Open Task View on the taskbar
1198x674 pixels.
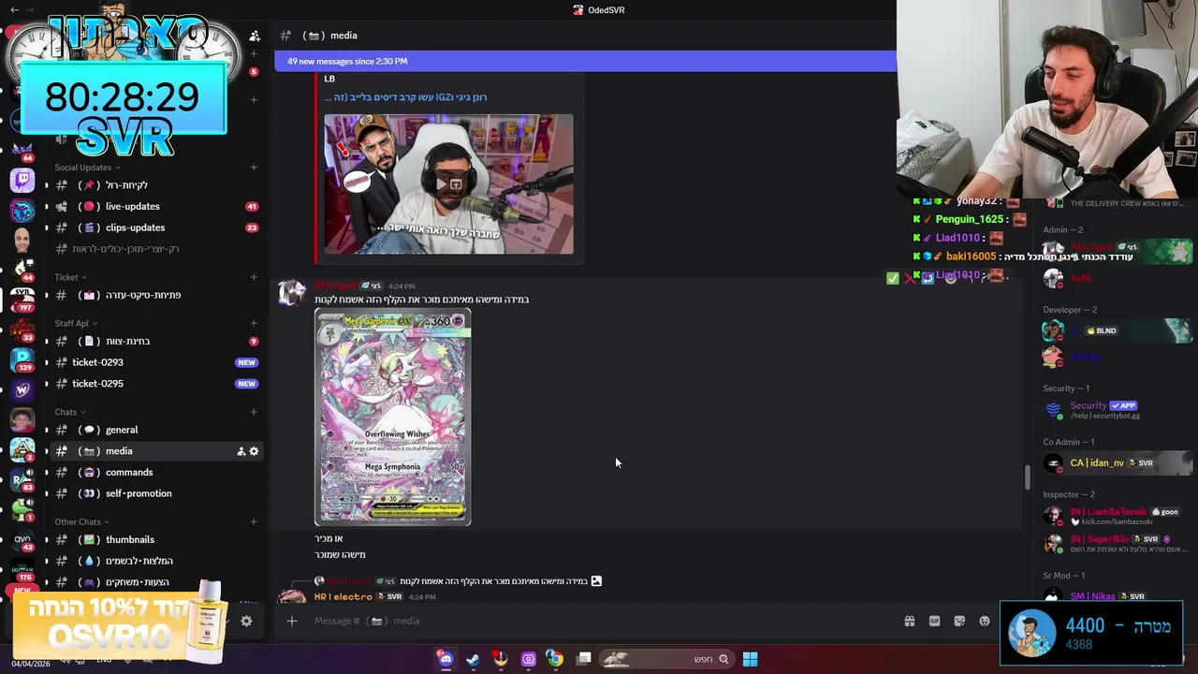(x=583, y=659)
